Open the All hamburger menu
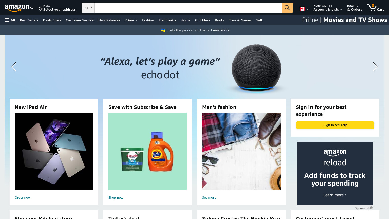The width and height of the screenshot is (389, 219). (x=10, y=20)
